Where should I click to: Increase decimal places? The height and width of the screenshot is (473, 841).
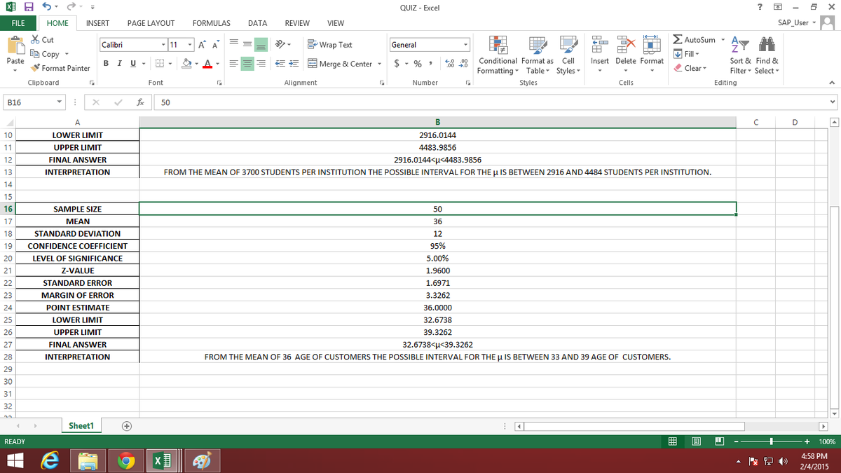click(x=449, y=64)
